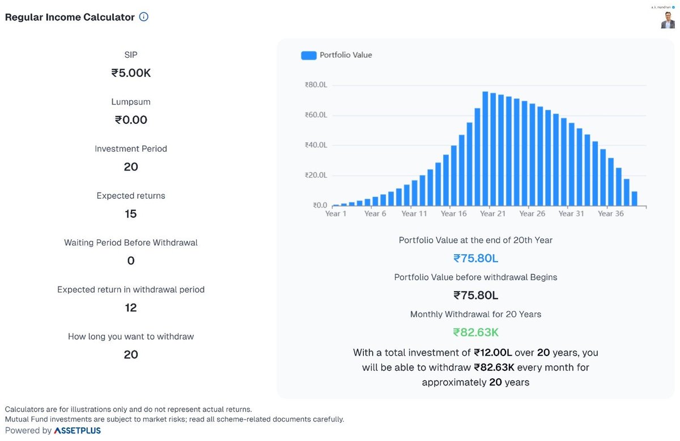Open the withdrawal duration selector showing 20
680x441 pixels.
click(x=130, y=354)
